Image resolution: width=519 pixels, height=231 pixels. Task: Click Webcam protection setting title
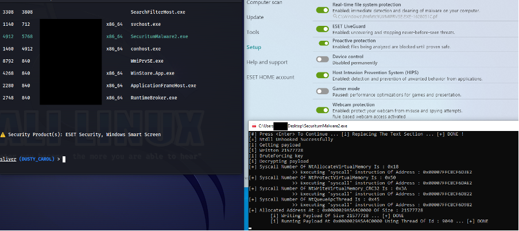[354, 105]
